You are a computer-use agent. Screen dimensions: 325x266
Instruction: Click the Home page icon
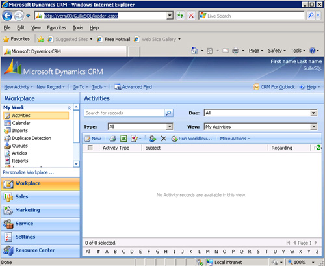[194, 51]
